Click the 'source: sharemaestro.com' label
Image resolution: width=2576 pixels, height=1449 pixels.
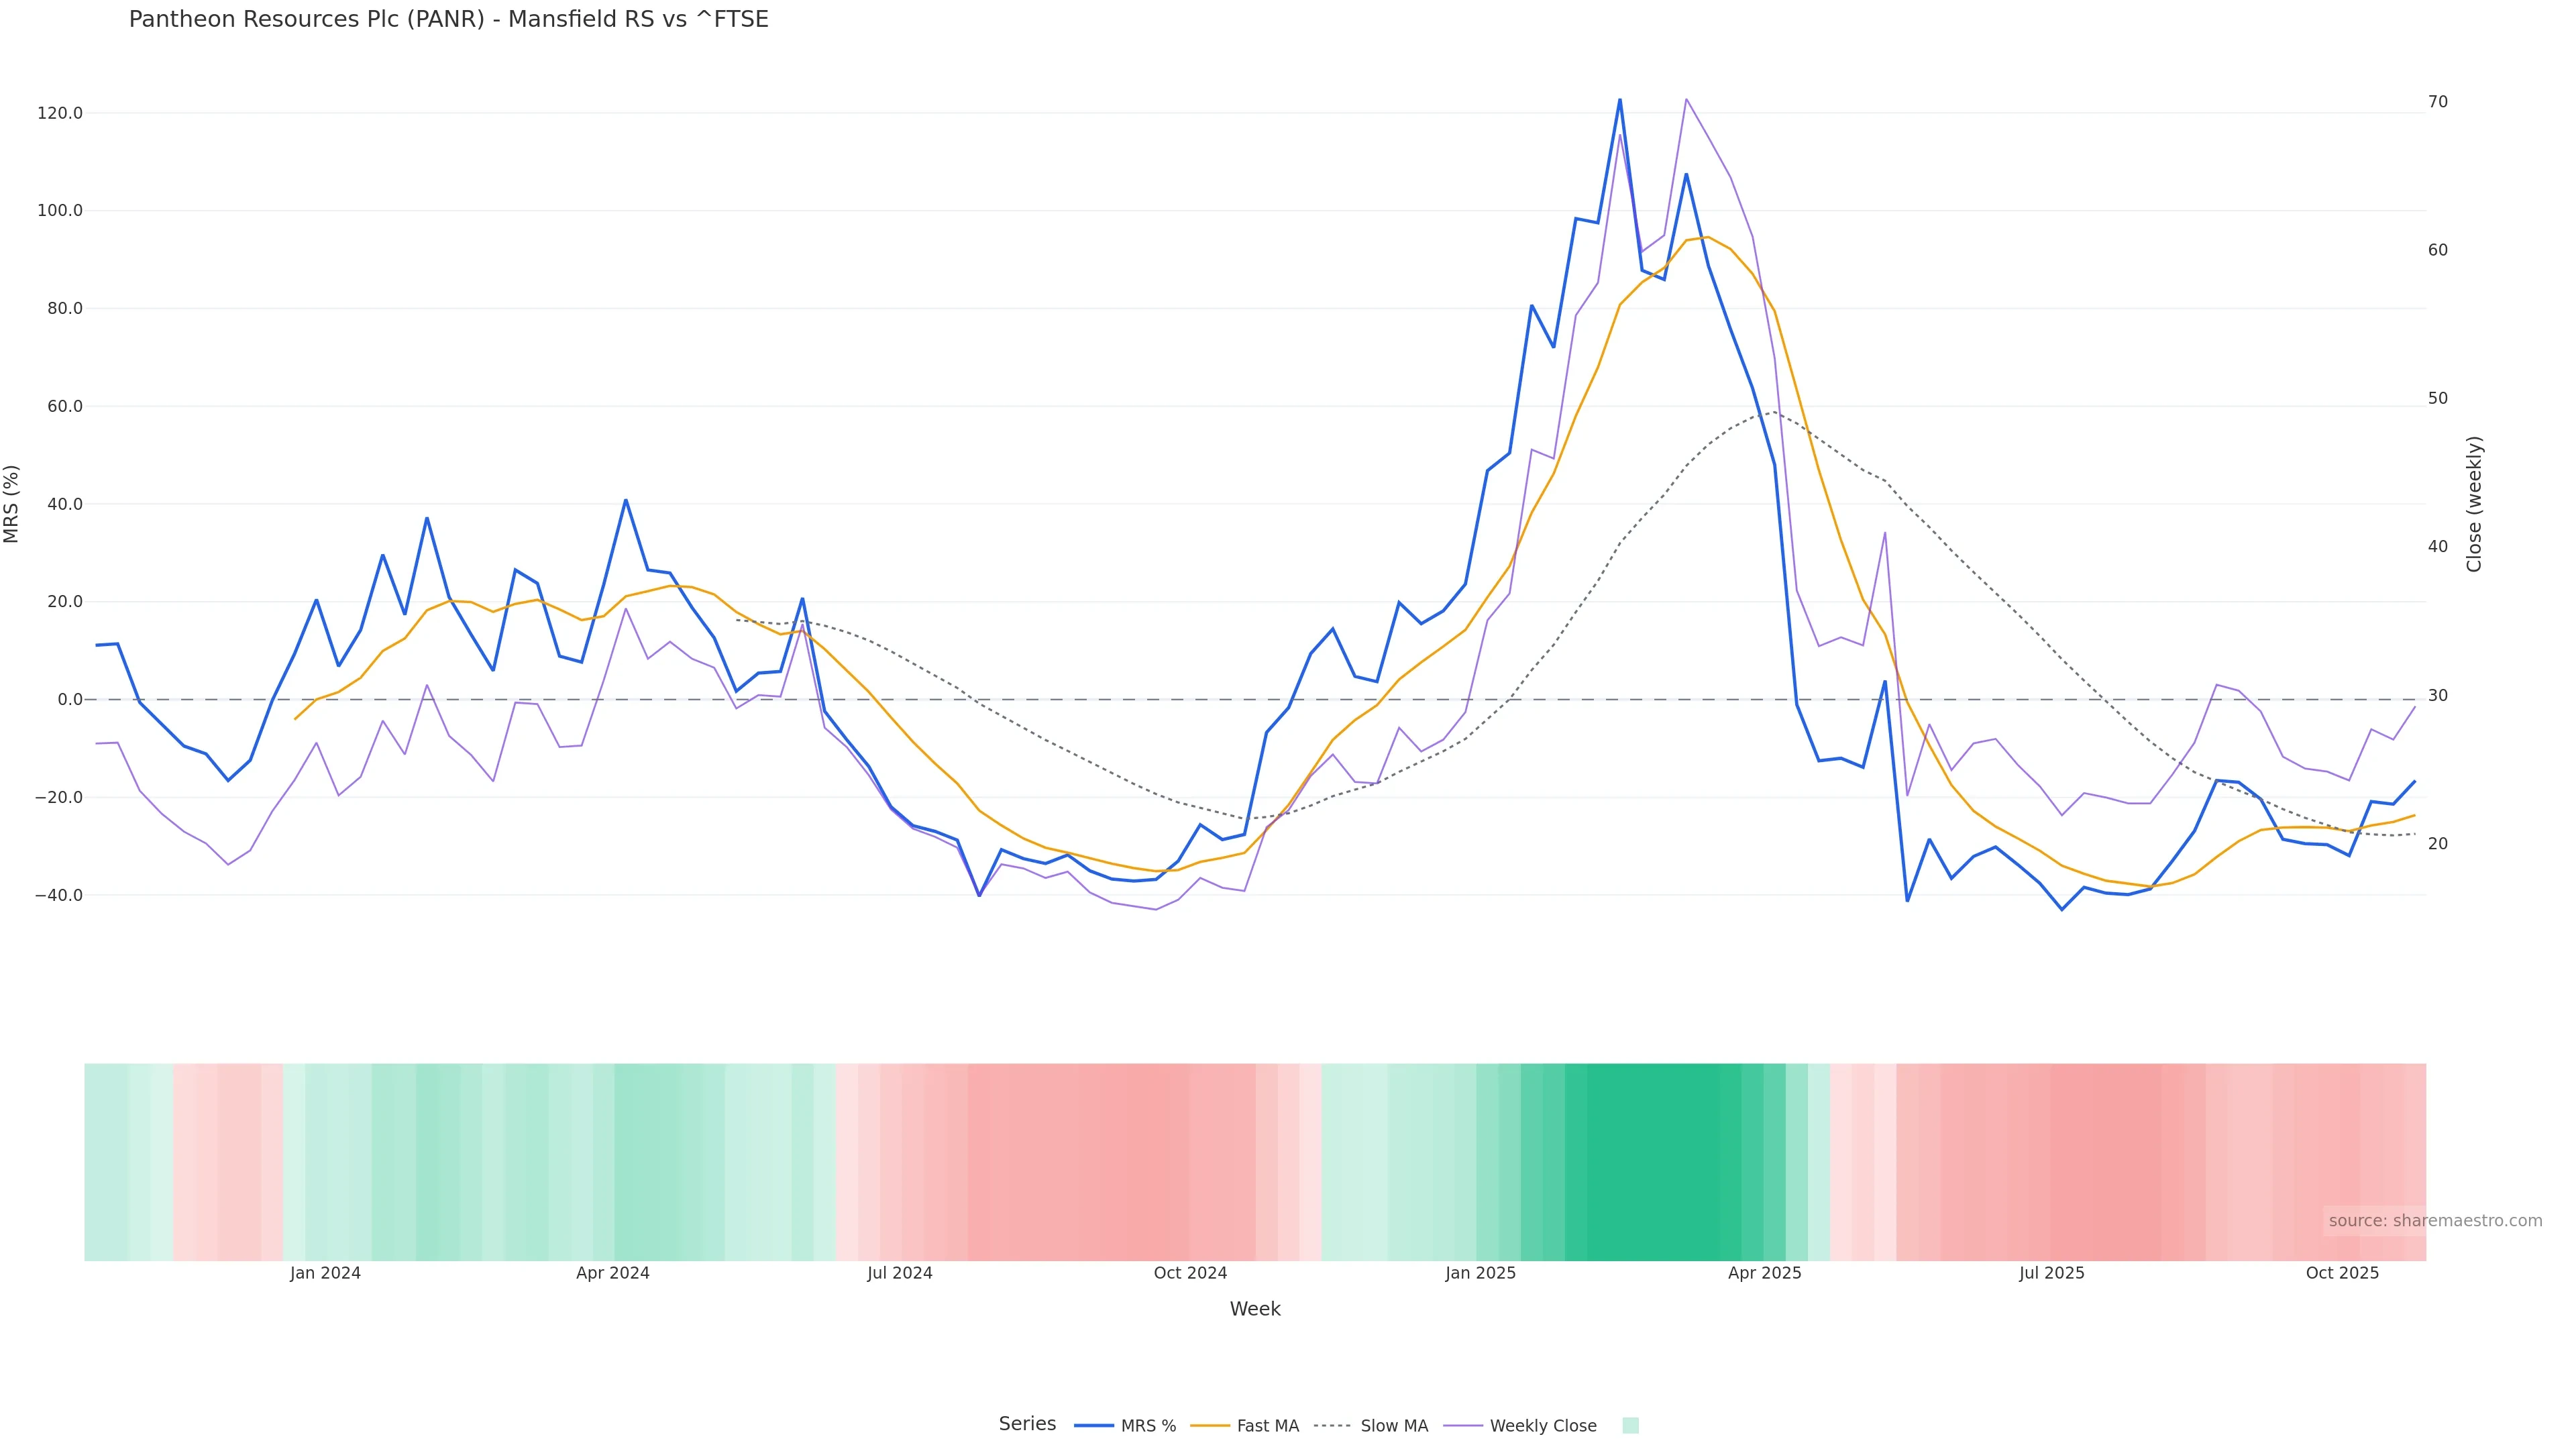point(2435,1221)
